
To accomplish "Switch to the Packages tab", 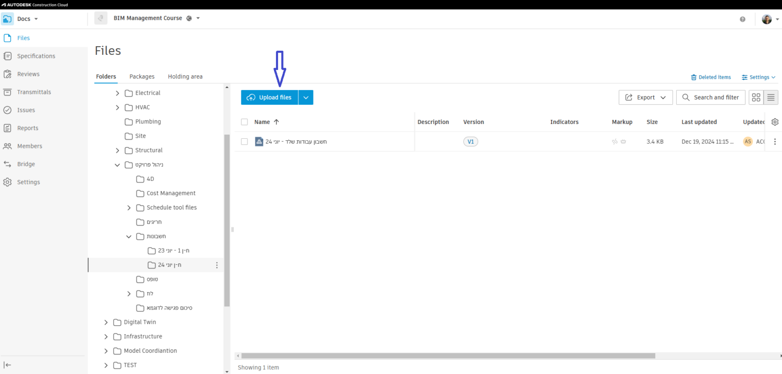I will coord(142,77).
